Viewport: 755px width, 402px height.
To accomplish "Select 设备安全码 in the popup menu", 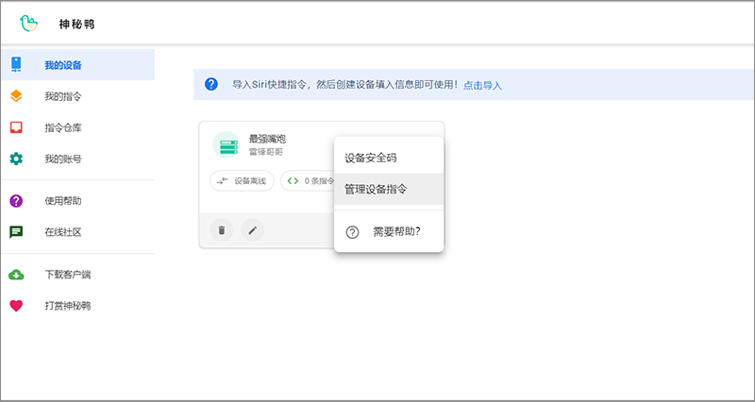I will (389, 158).
